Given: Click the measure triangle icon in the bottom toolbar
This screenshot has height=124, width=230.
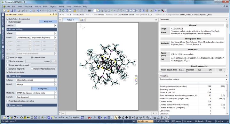Looking at the screenshot, I should click(x=158, y=118).
